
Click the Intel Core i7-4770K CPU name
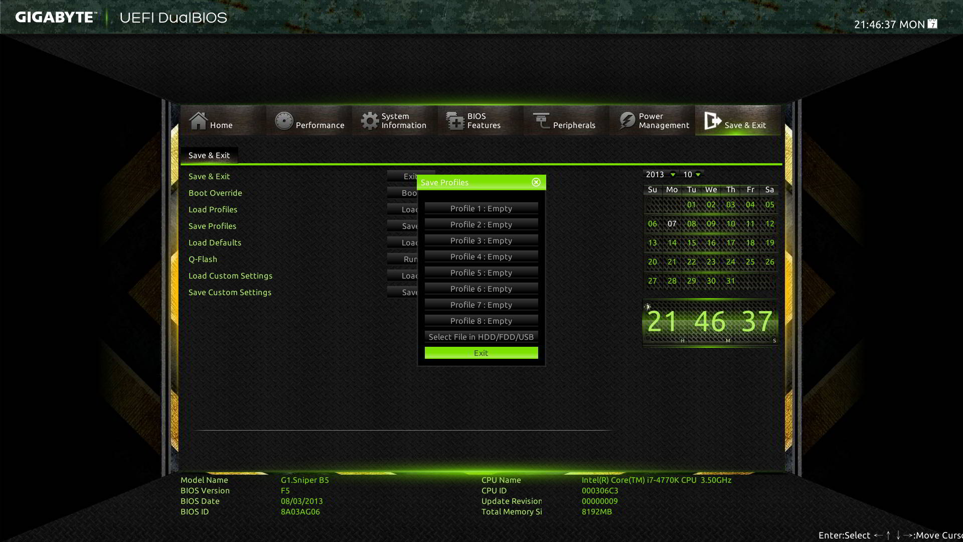[657, 480]
